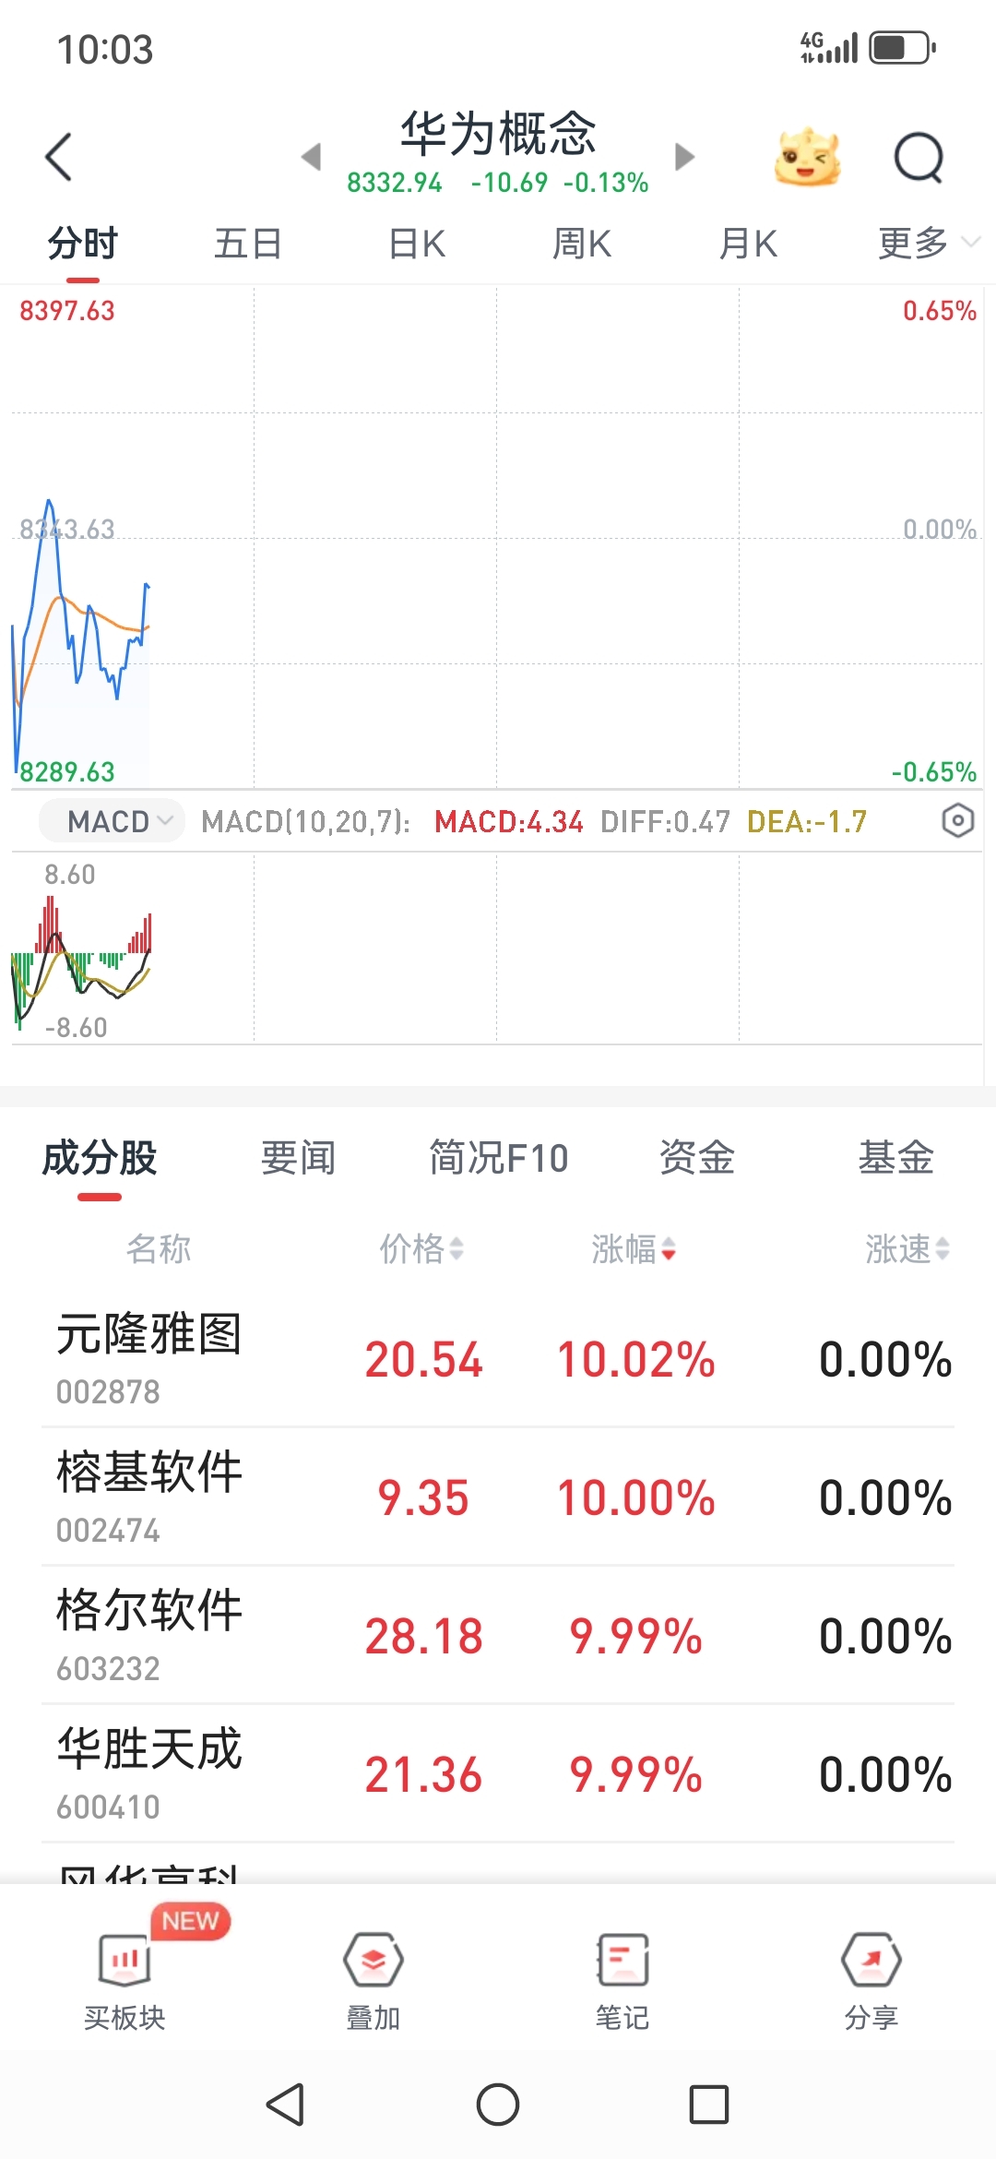Image resolution: width=996 pixels, height=2159 pixels.
Task: Tap the 分享 share icon
Action: click(871, 1959)
